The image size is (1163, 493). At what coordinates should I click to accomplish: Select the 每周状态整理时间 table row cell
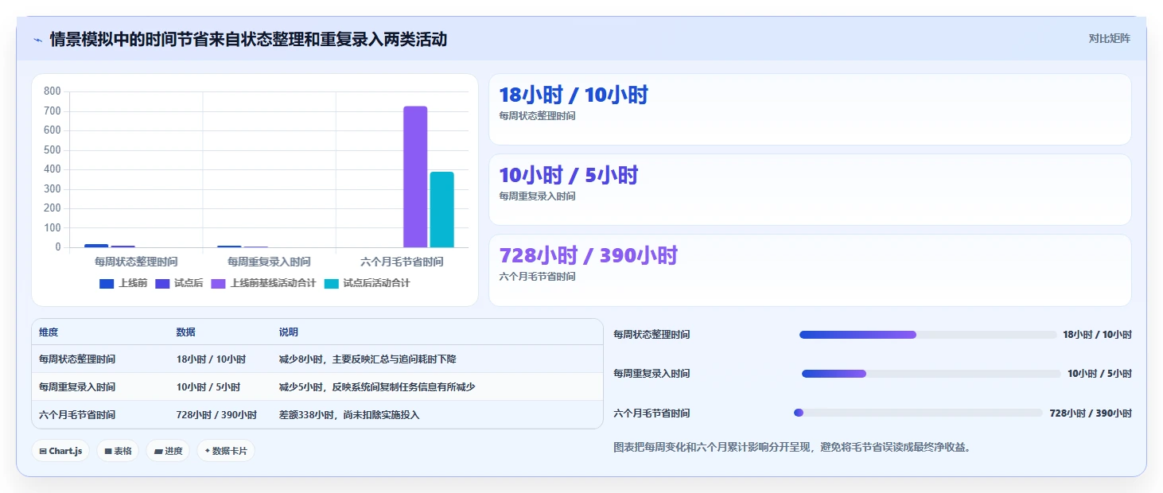77,359
